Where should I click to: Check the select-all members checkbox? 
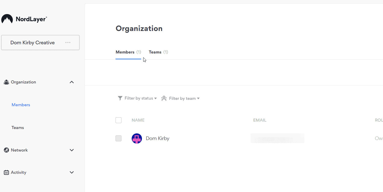click(118, 120)
